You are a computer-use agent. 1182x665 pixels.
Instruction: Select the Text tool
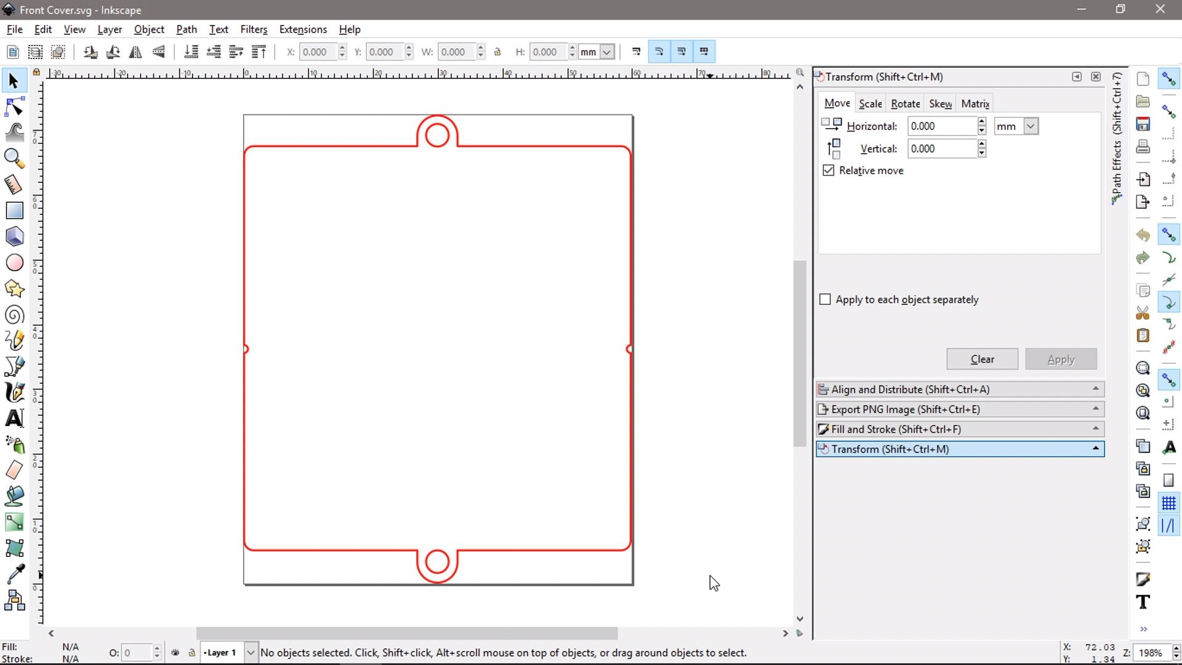tap(14, 417)
